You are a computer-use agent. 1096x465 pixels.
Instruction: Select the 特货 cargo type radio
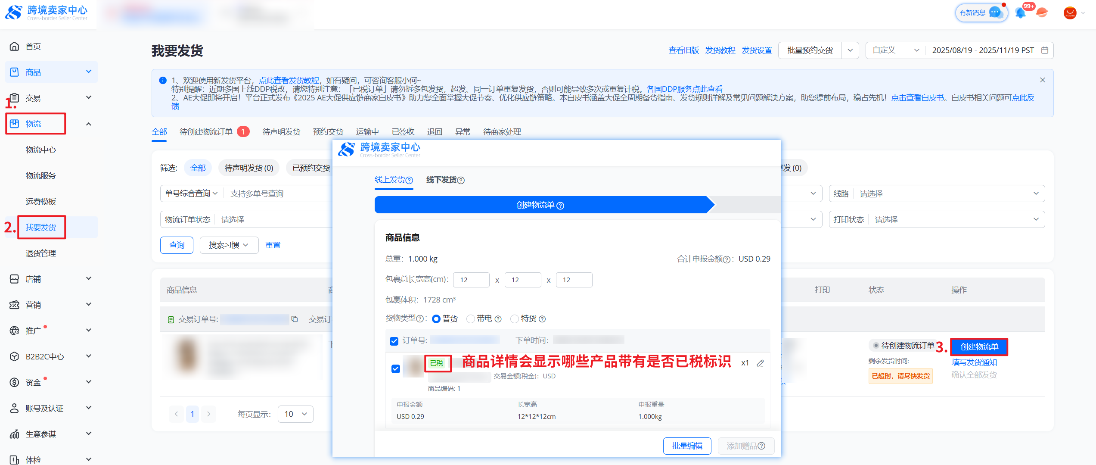tap(514, 319)
